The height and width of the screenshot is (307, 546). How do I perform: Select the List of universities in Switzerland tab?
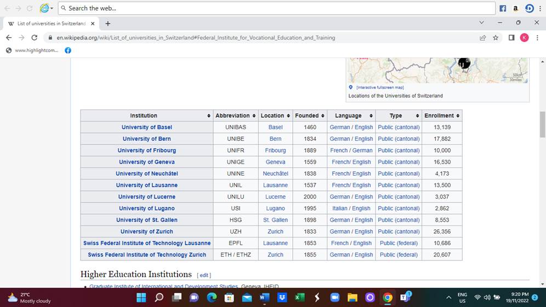point(51,24)
